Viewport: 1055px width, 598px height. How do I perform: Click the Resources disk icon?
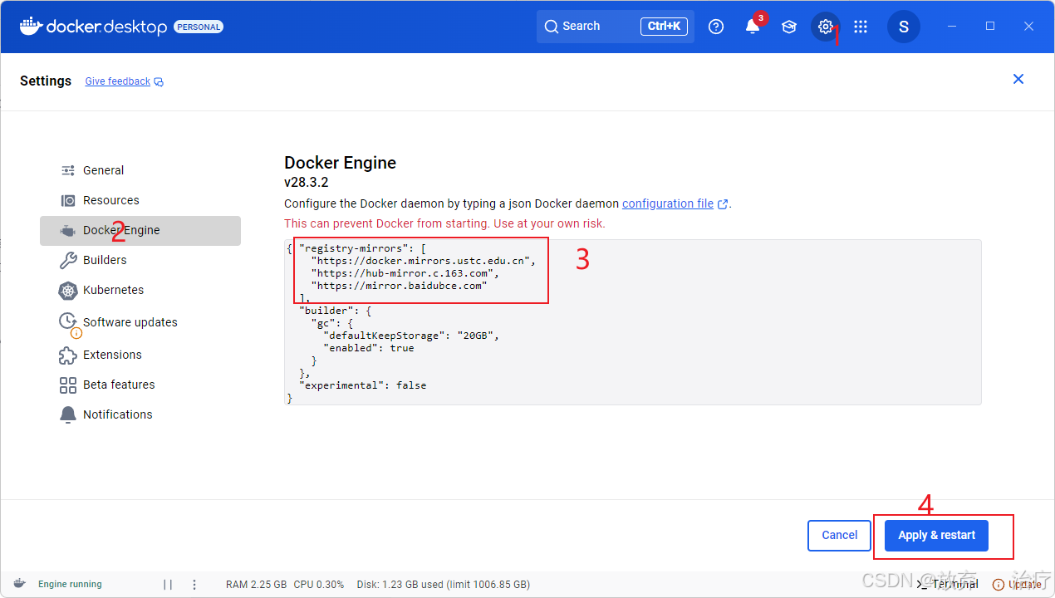click(68, 200)
